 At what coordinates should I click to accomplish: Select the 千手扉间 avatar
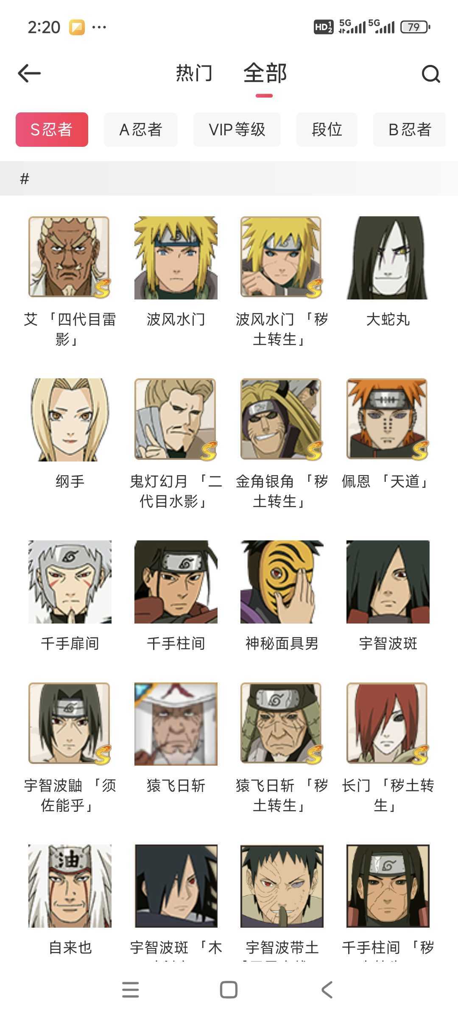70,582
